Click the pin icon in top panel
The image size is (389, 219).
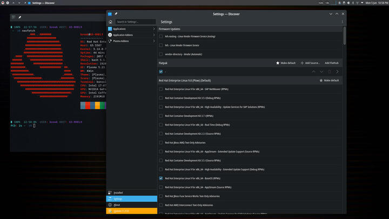25,3
